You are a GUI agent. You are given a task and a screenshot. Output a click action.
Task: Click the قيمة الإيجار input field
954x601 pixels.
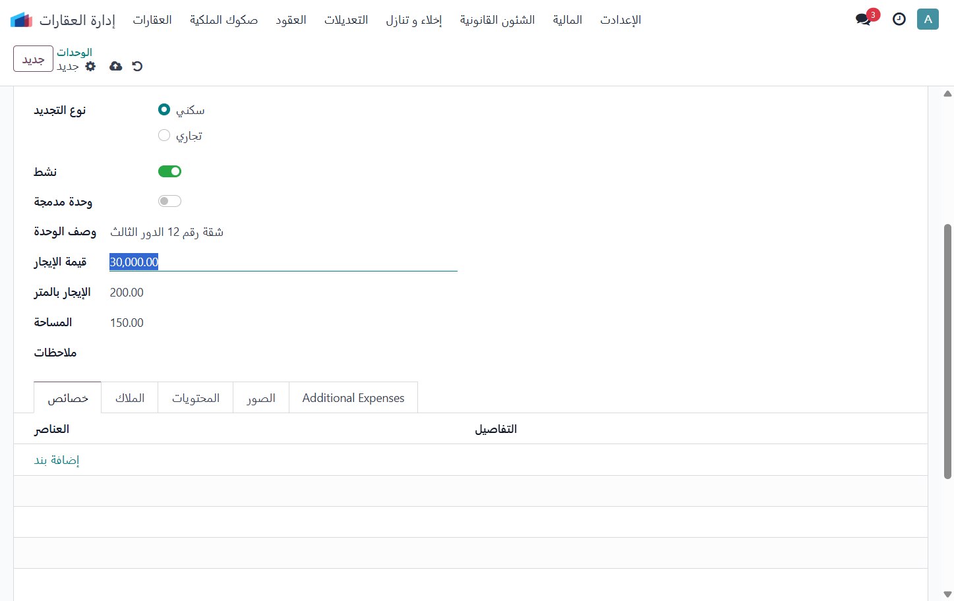tap(283, 262)
